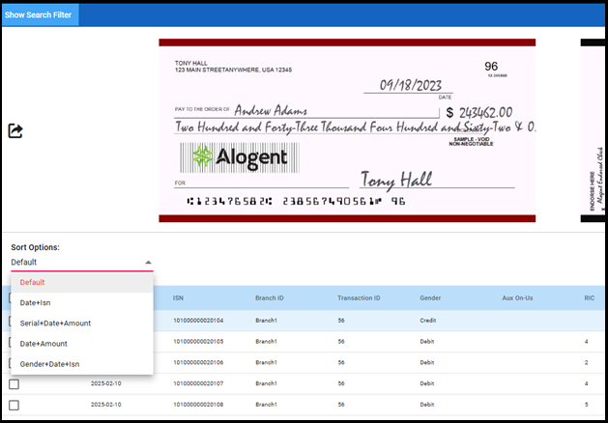Select the Credit row ISN 101000000020104
The image size is (608, 423).
click(198, 320)
